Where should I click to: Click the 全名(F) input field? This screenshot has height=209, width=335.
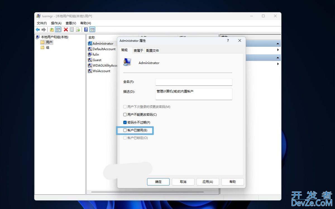(194, 82)
